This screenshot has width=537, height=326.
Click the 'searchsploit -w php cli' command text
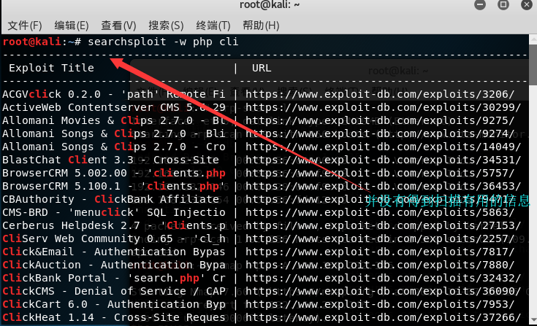163,42
